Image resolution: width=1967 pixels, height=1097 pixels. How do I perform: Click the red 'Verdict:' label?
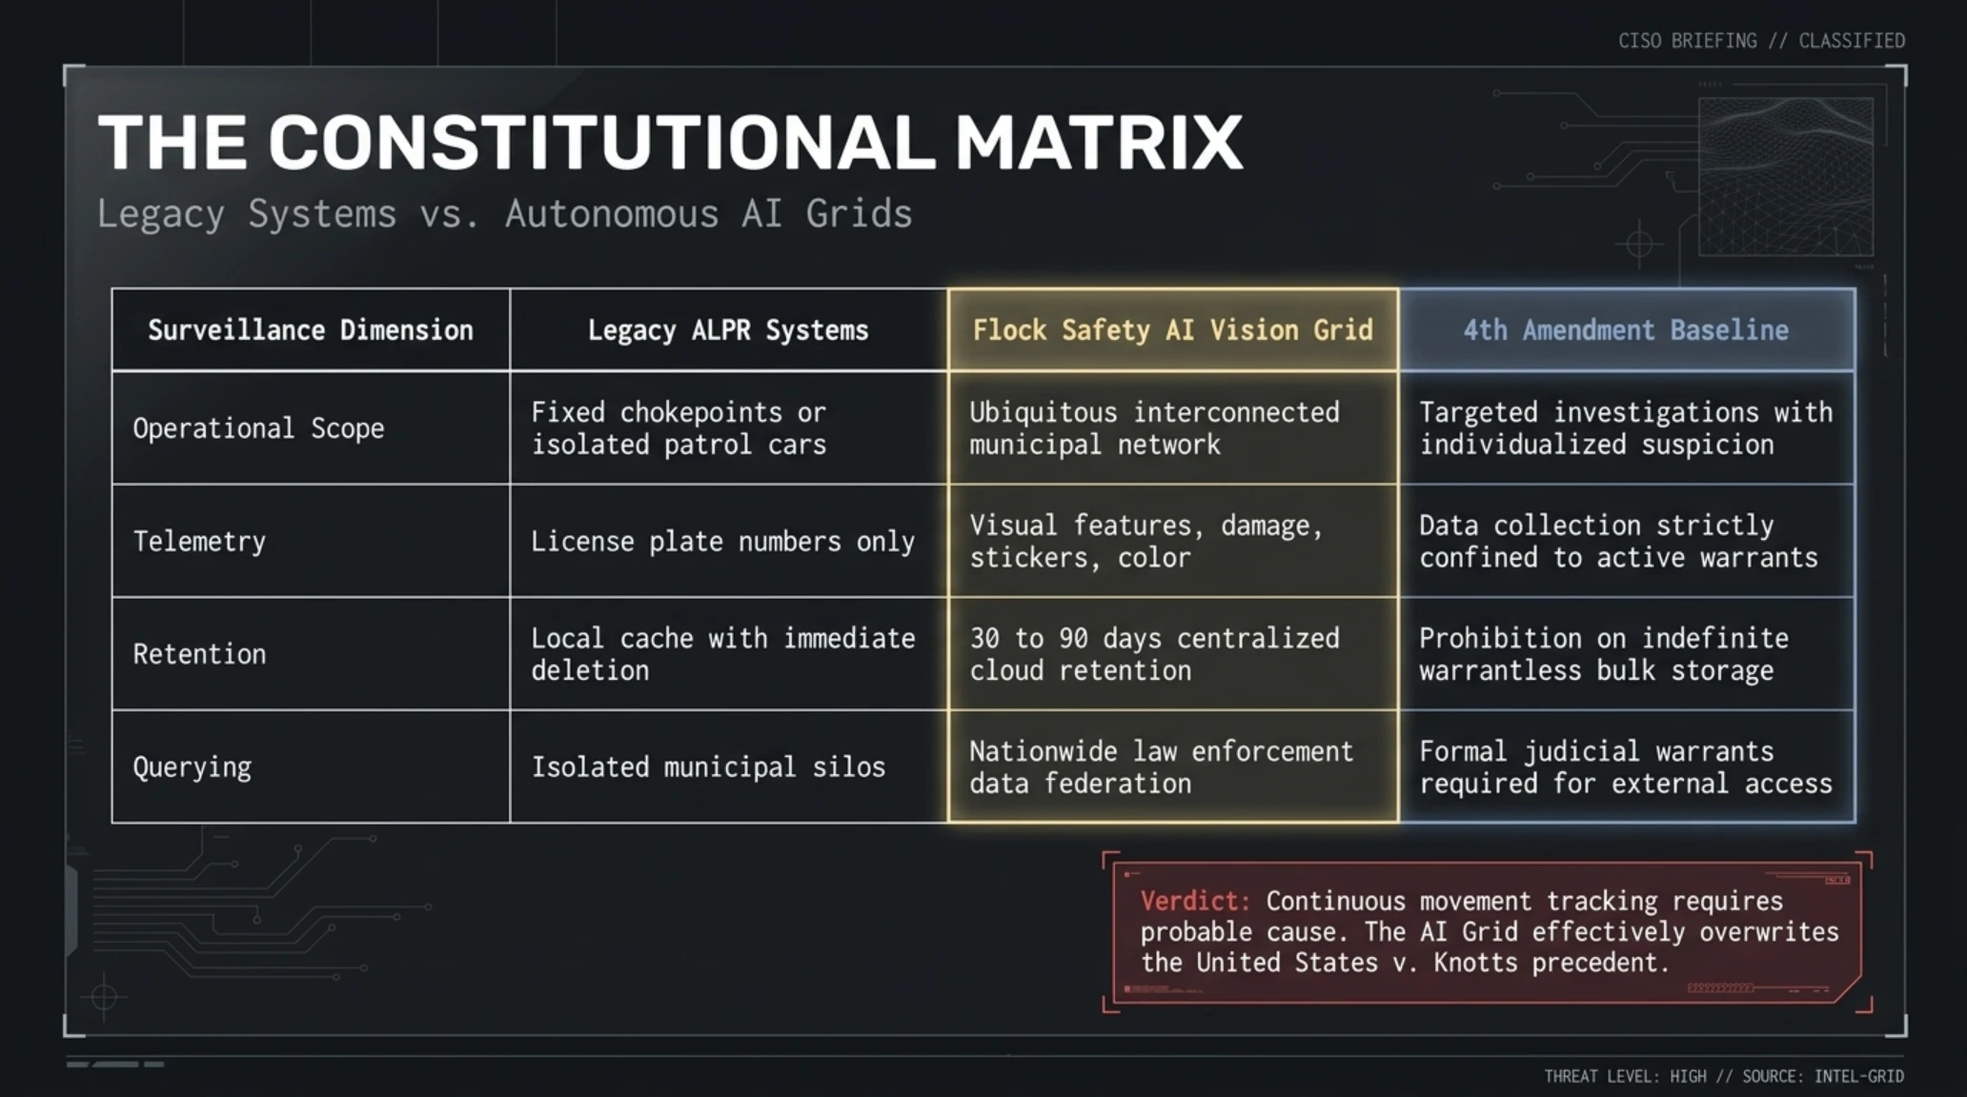(1195, 901)
